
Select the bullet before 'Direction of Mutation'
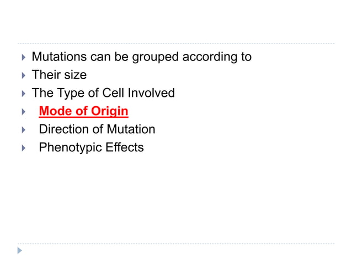[21, 130]
